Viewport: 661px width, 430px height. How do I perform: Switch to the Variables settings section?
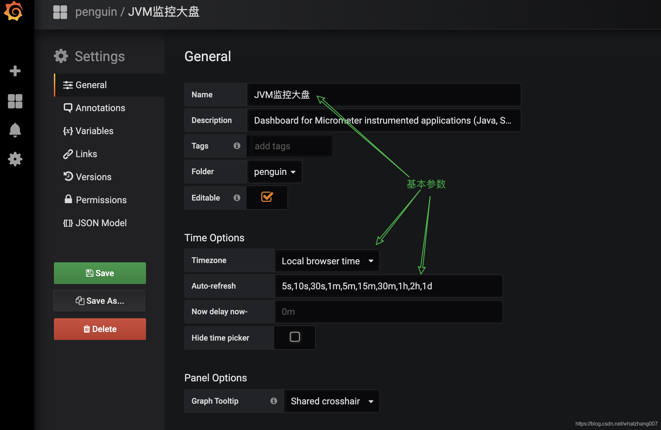coord(94,131)
